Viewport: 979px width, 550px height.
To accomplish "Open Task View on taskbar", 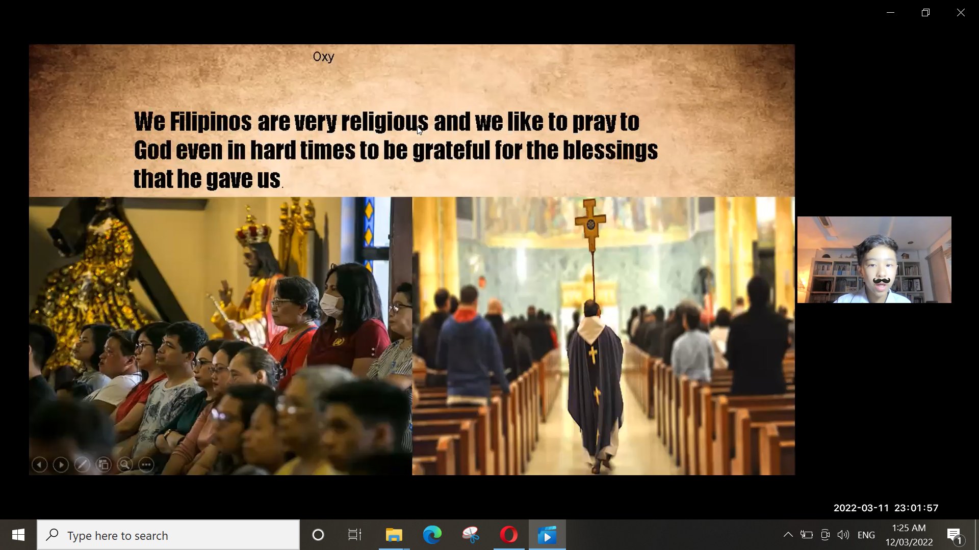I will click(x=355, y=535).
